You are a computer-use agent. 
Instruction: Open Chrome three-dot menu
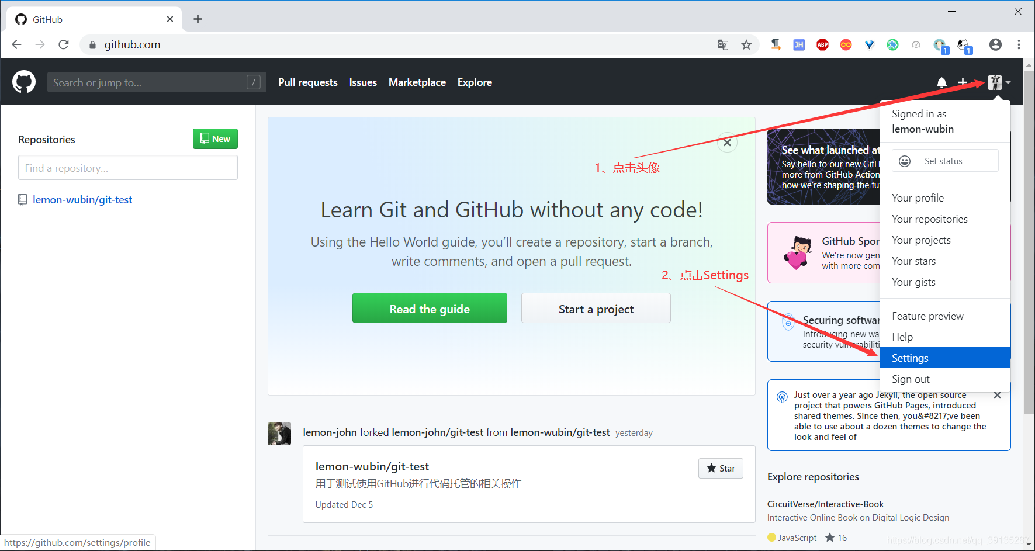tap(1019, 44)
